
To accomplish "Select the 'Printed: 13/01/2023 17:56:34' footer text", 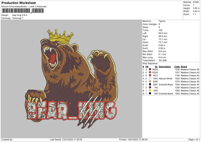I will [133, 140].
